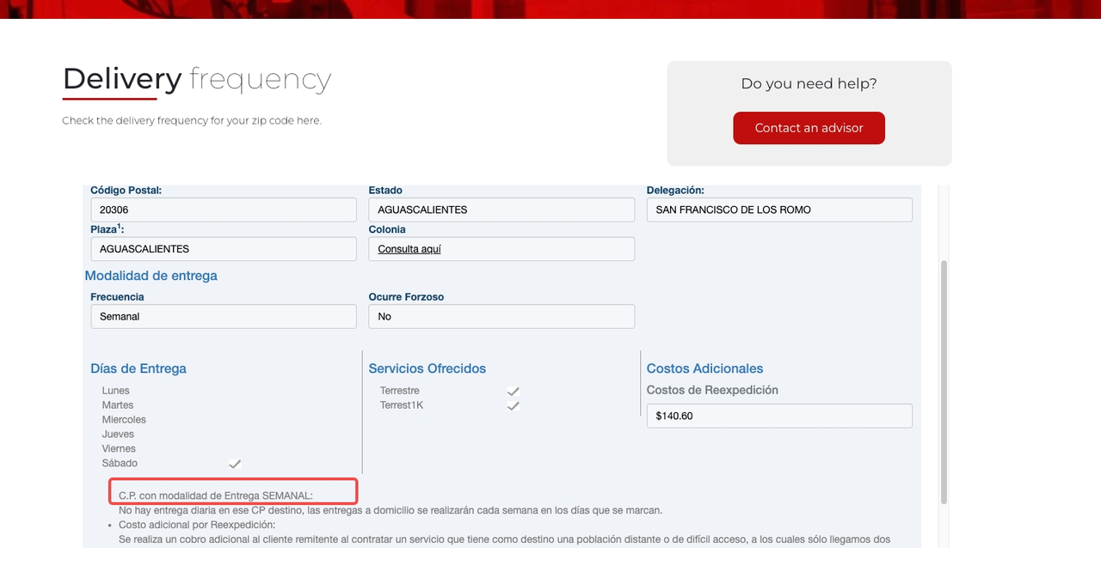Screen dimensions: 1101x566
Task: Click the checkmark beside Terrestre service
Action: (x=514, y=392)
